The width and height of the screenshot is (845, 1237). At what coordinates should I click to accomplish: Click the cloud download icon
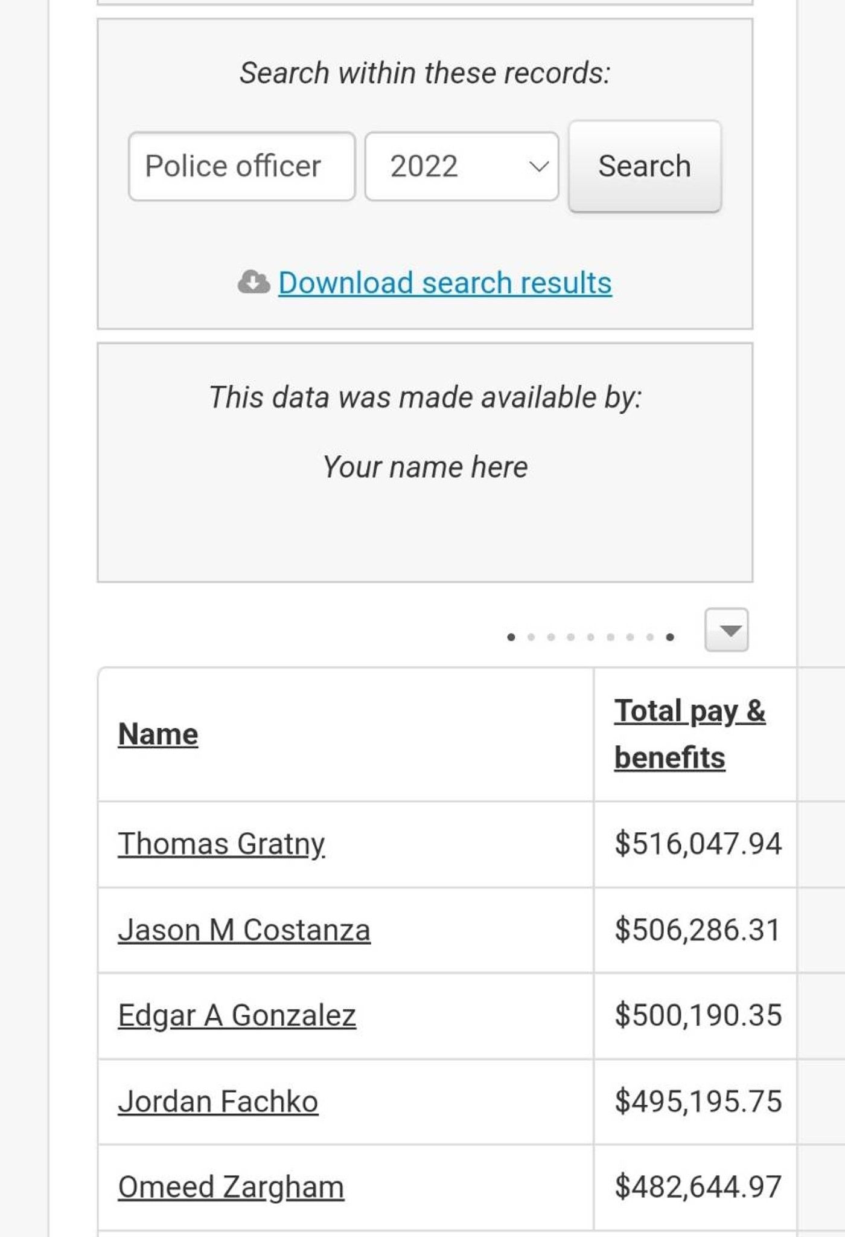point(253,282)
